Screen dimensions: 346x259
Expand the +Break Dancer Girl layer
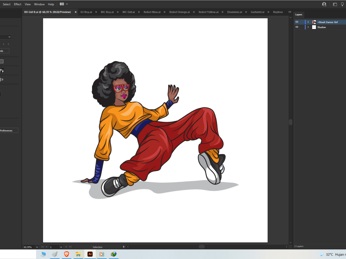point(308,22)
